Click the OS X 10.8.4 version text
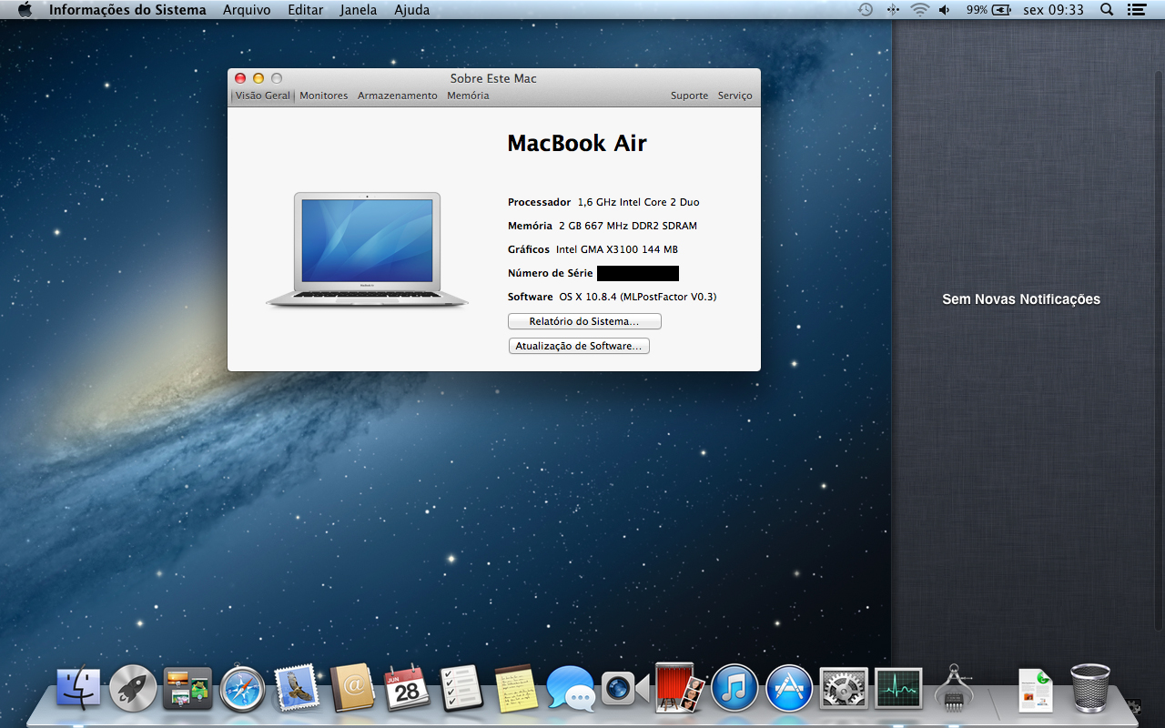Screen dimensions: 1165x728 638,297
